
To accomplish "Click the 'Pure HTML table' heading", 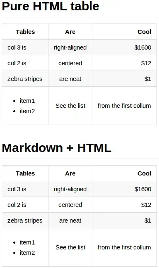I will (51, 6).
